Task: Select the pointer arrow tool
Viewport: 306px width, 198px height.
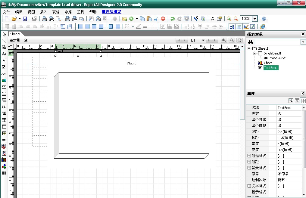Action: [x=4, y=34]
